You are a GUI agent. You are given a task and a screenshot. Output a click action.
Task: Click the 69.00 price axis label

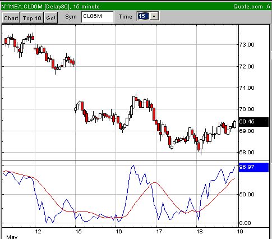tap(247, 131)
